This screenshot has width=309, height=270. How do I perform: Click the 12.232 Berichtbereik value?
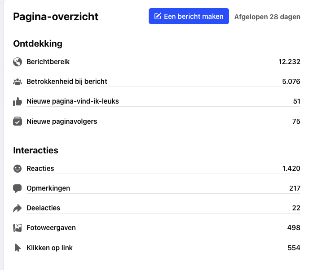[289, 62]
